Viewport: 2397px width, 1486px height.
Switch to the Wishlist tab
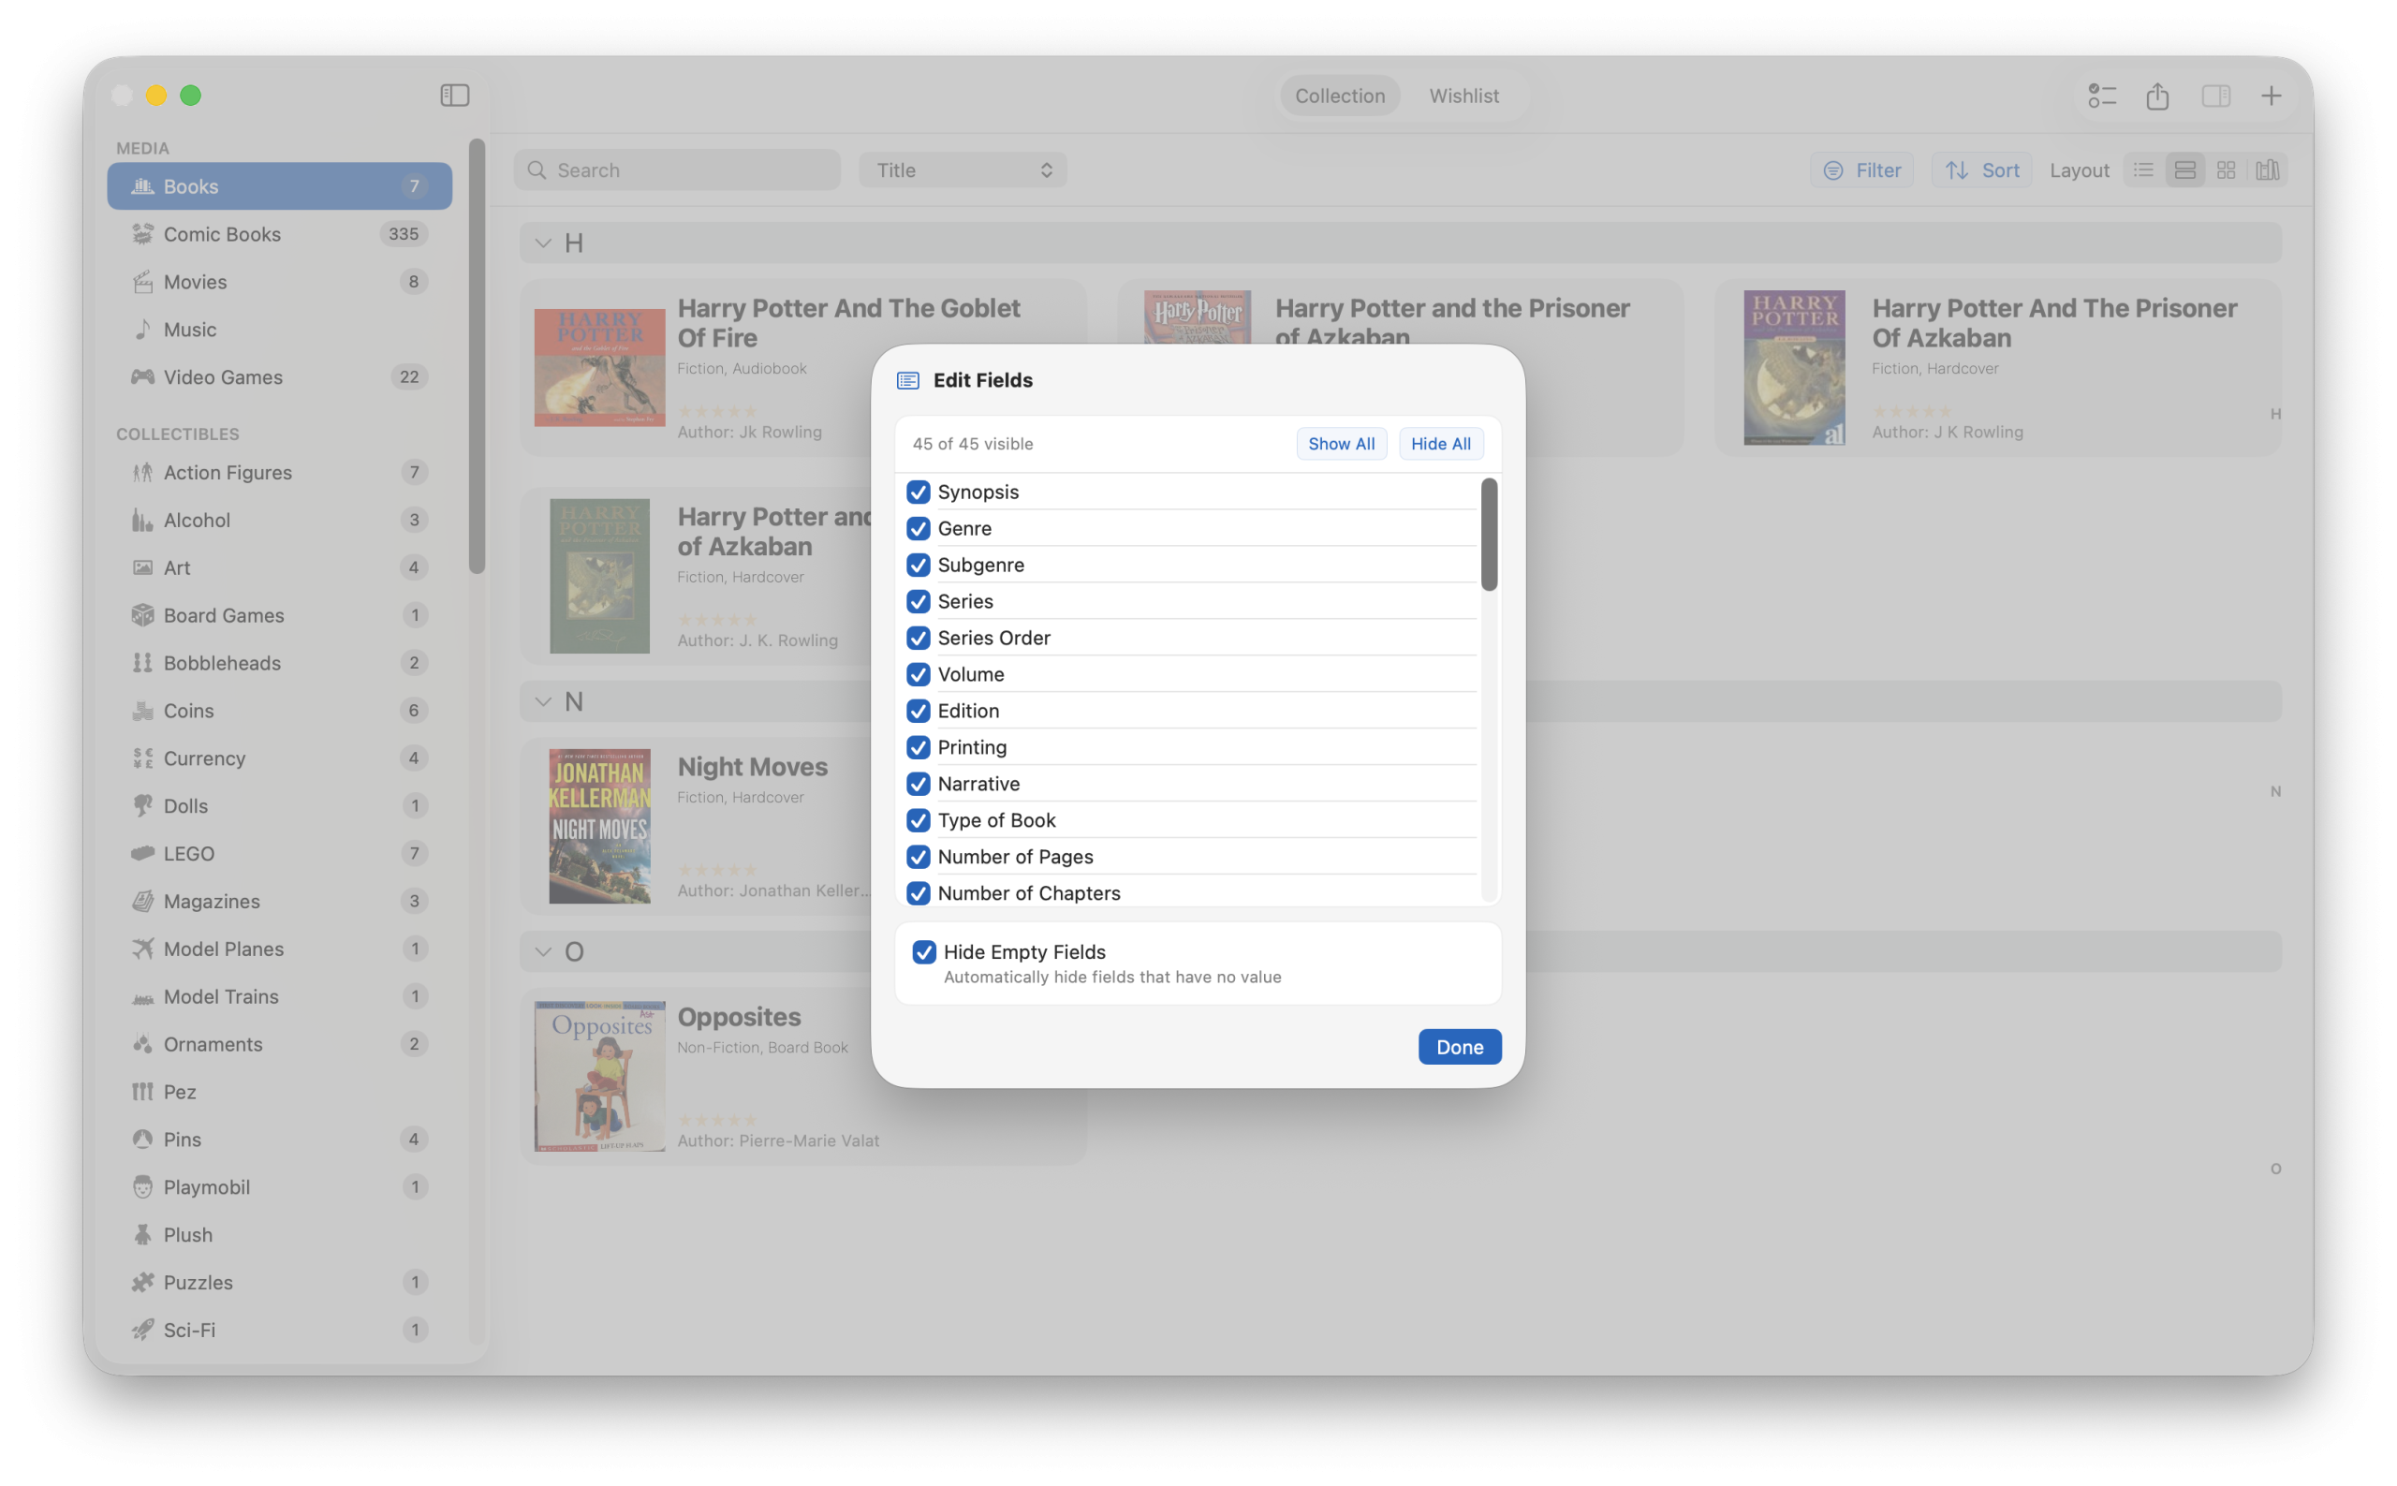coord(1463,96)
